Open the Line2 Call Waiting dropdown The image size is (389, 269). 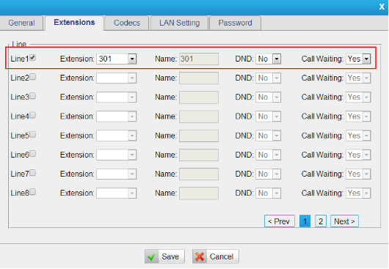358,78
